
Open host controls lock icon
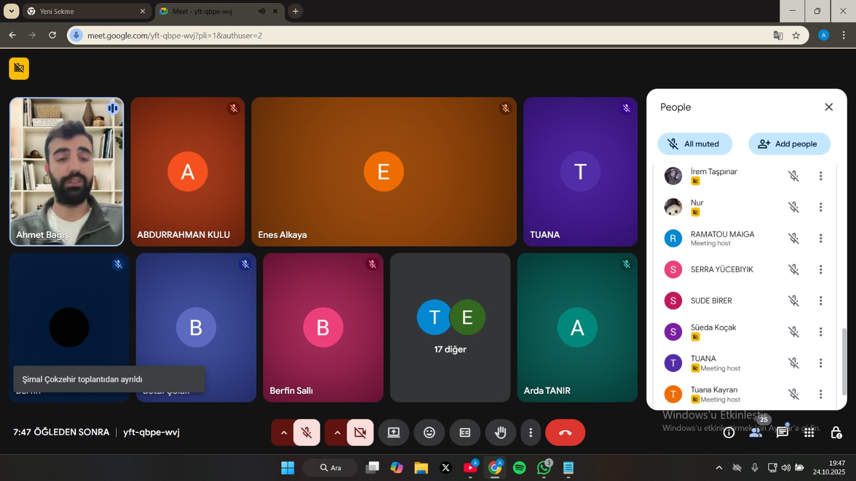click(836, 432)
